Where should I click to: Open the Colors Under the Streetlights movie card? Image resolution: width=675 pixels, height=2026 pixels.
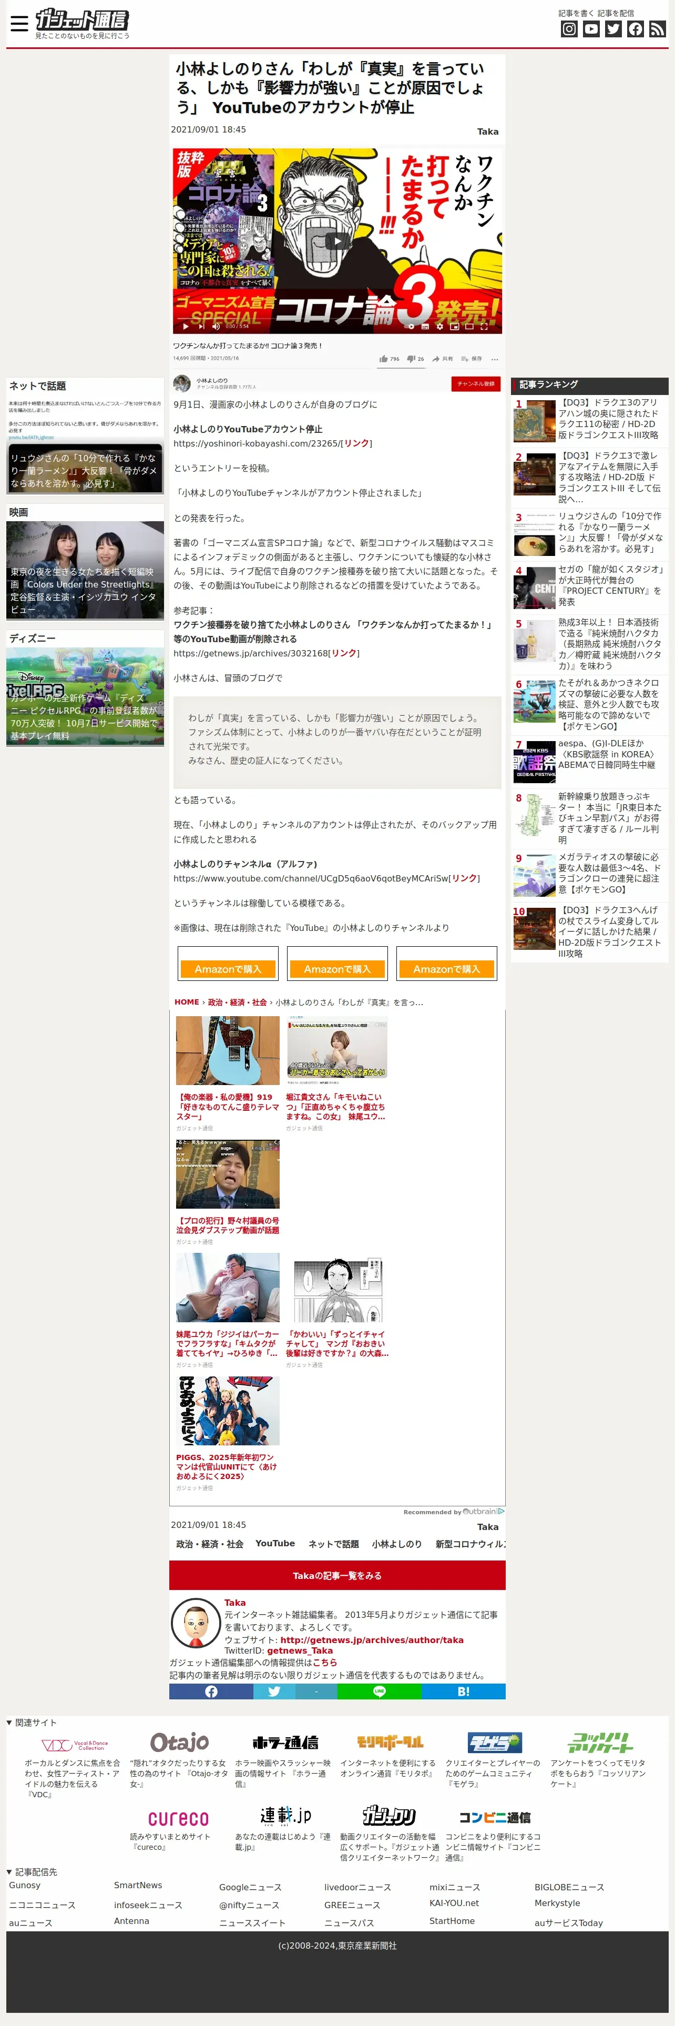point(85,570)
